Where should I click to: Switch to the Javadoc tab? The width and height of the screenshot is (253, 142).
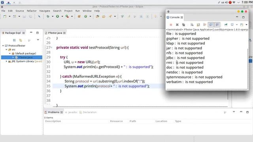(71, 112)
